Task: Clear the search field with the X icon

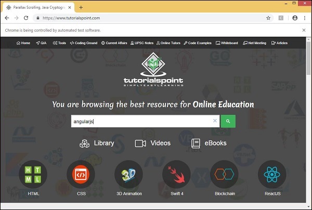Action: coord(215,121)
